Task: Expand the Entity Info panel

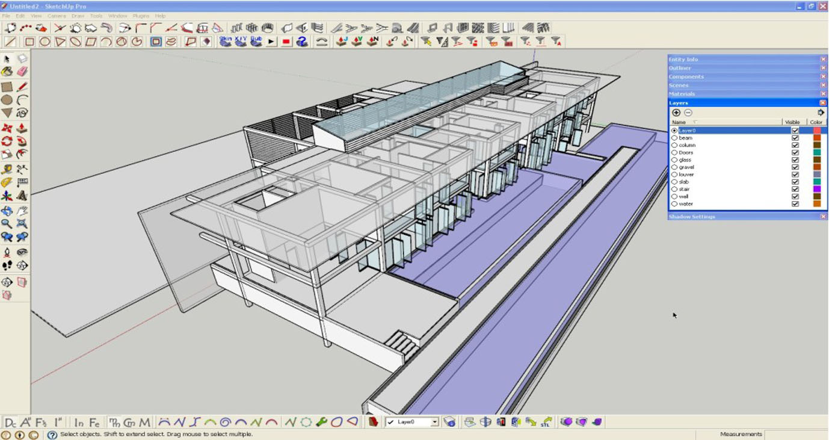Action: [683, 60]
